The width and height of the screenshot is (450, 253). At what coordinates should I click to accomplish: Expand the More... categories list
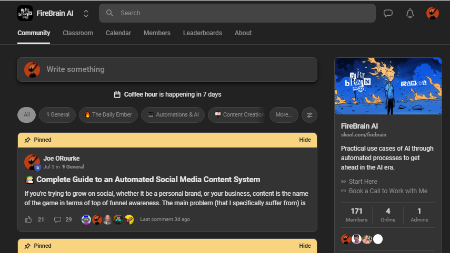[284, 115]
